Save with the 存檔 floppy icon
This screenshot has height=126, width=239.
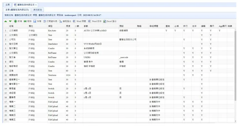[37, 21]
